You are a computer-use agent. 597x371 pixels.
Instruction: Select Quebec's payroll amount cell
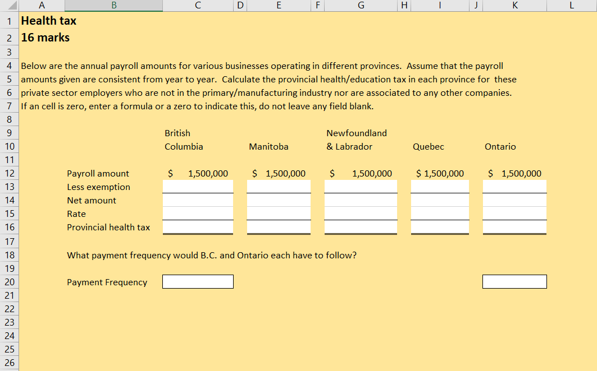[440, 173]
